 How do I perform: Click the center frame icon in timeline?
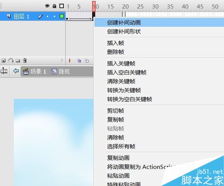69,61
